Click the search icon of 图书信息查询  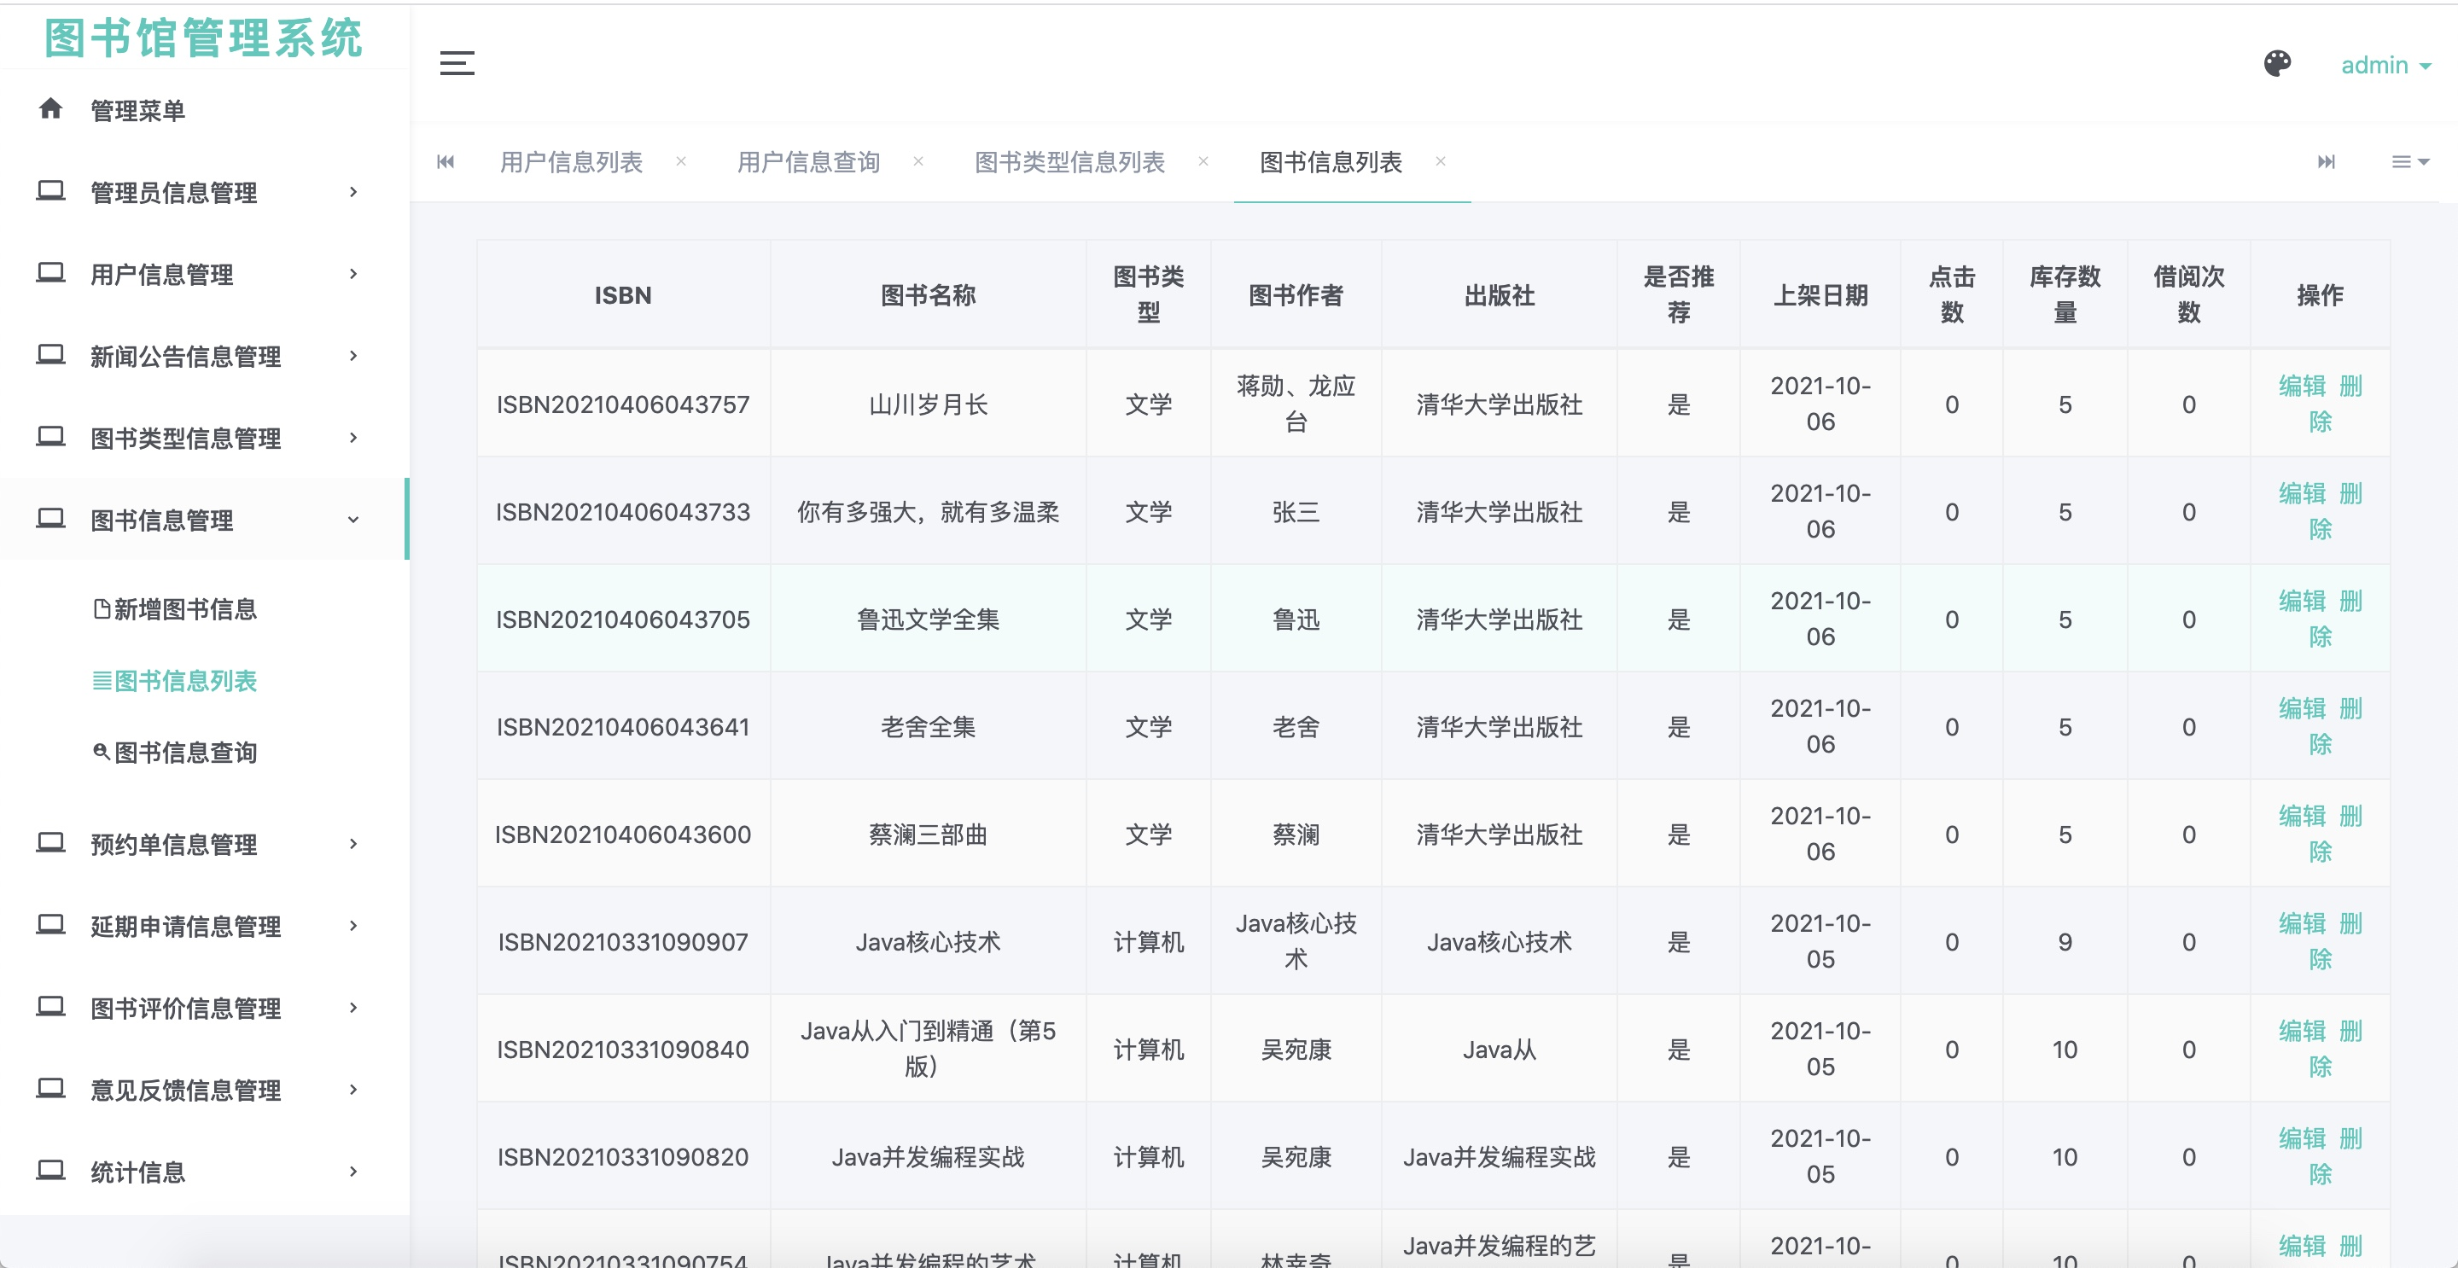[102, 752]
